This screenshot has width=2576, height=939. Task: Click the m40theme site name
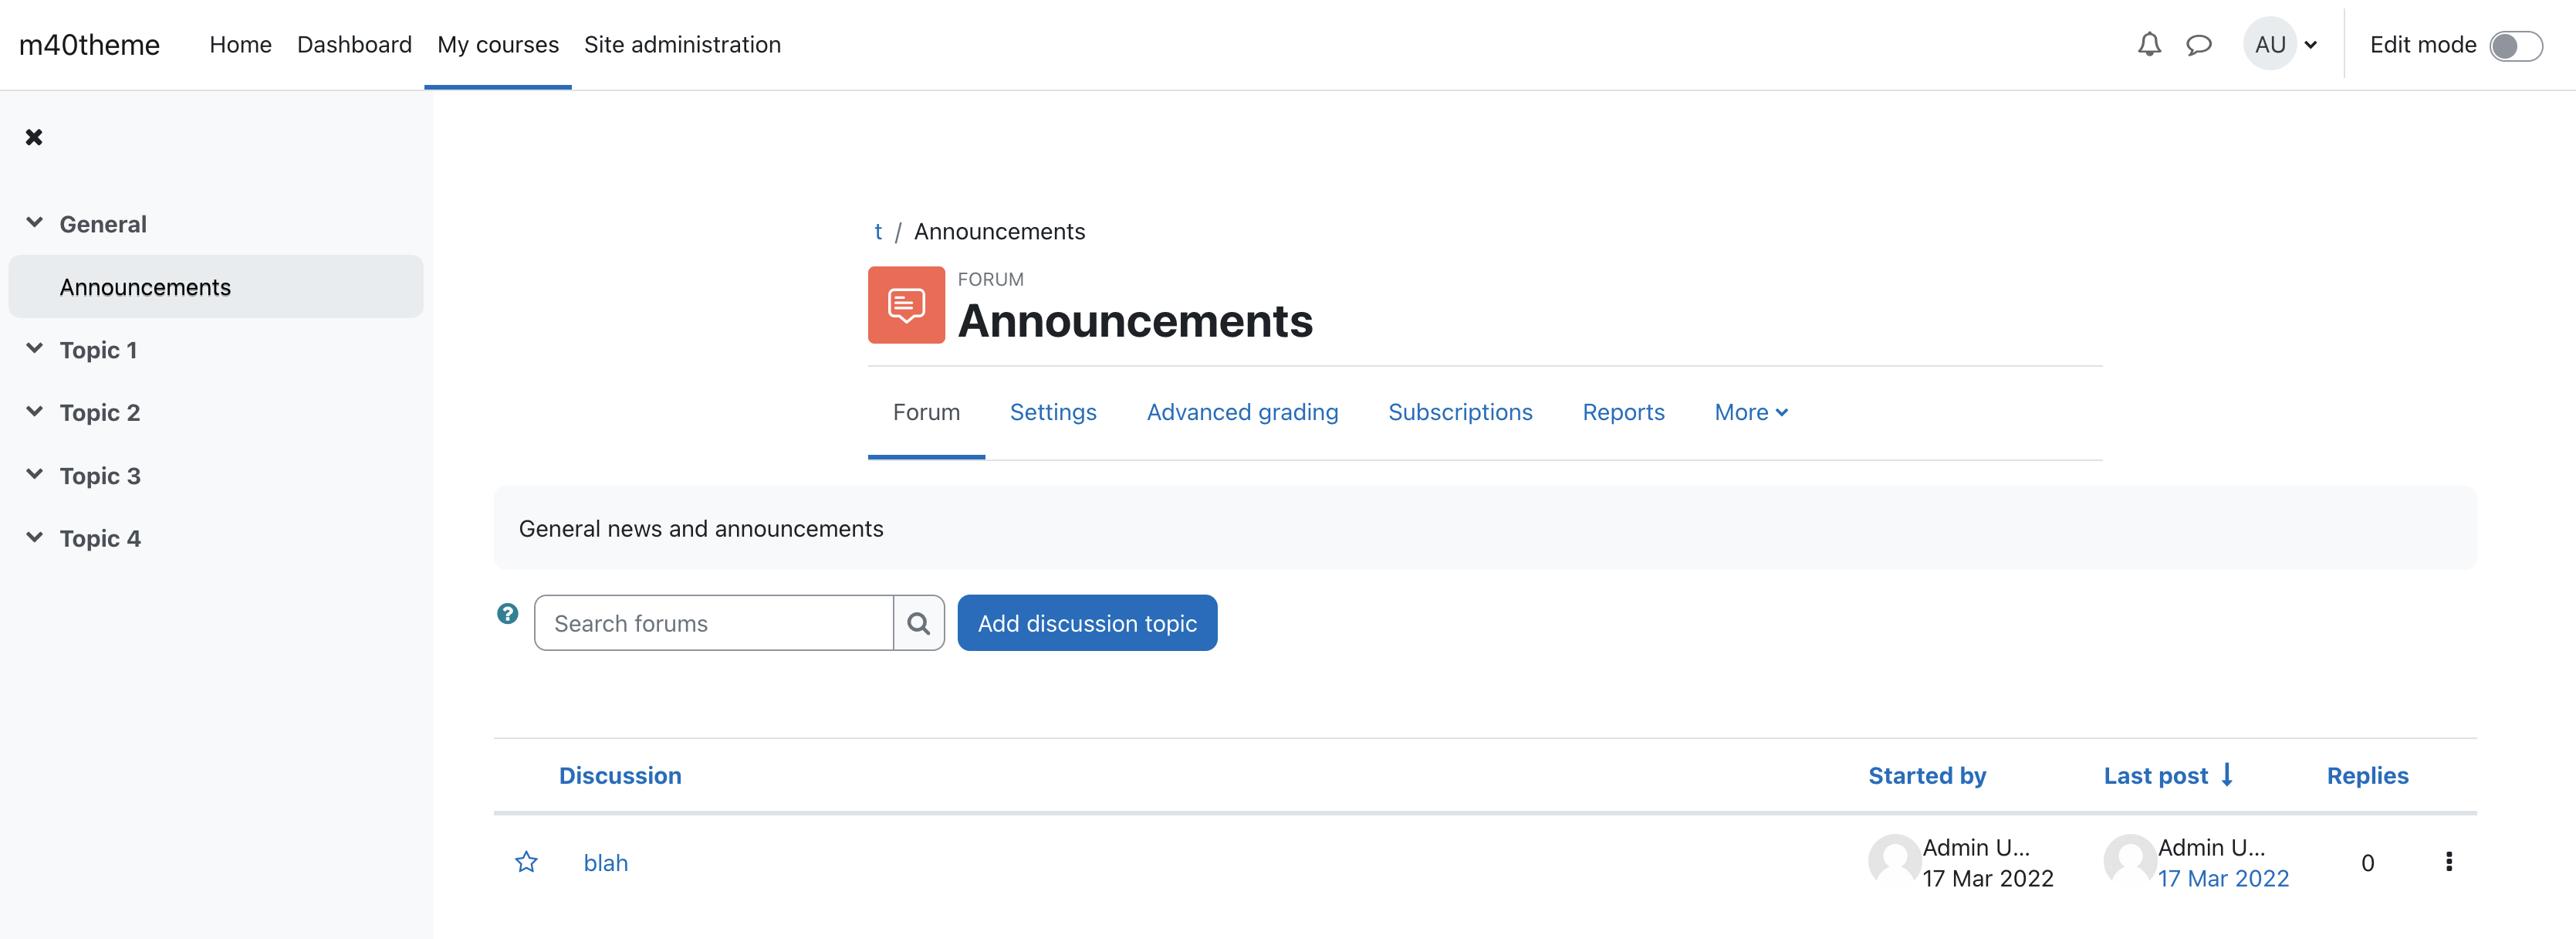click(x=89, y=45)
